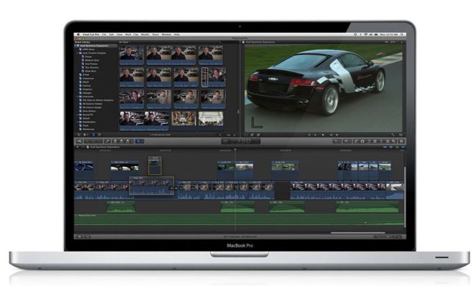Switch event browser to list view
Viewport: 476px width, 286px height.
99,135
